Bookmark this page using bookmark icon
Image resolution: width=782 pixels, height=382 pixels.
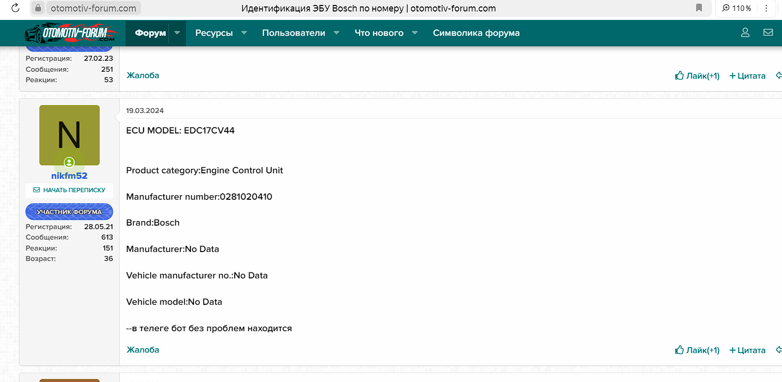coord(699,8)
